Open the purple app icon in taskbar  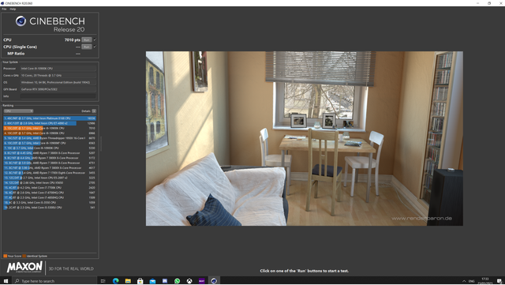pyautogui.click(x=202, y=281)
